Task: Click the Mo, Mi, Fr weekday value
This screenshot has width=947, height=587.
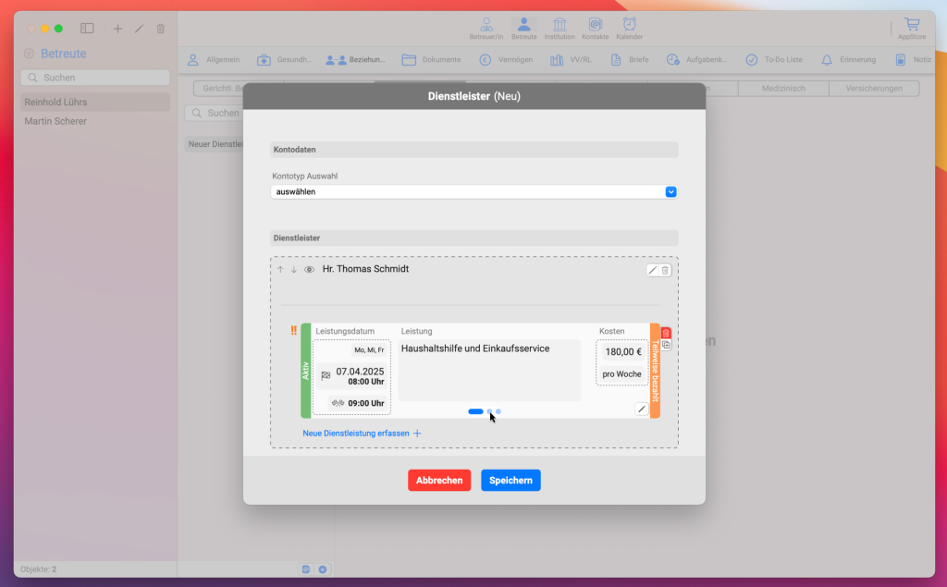Action: [x=369, y=350]
